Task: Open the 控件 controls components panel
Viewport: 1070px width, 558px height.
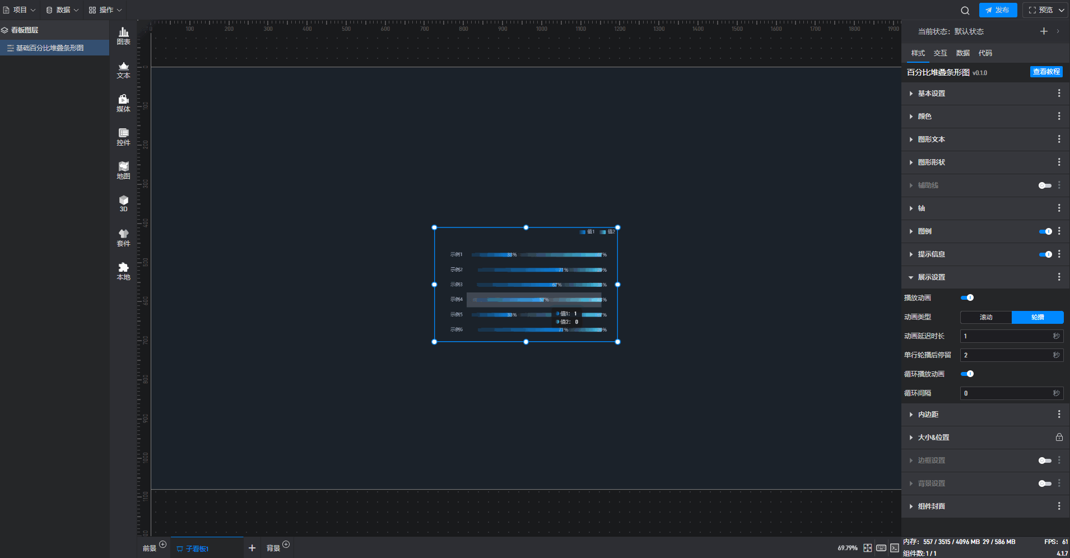Action: pos(123,137)
